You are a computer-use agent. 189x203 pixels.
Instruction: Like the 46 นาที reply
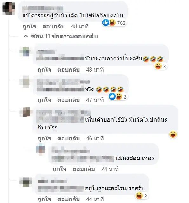pyautogui.click(x=44, y=138)
